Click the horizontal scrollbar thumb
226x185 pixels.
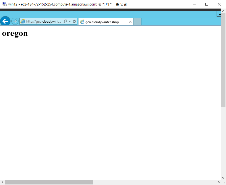click(49, 183)
